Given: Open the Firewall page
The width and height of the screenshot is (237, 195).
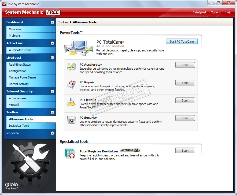Looking at the screenshot, I should point(31,105).
